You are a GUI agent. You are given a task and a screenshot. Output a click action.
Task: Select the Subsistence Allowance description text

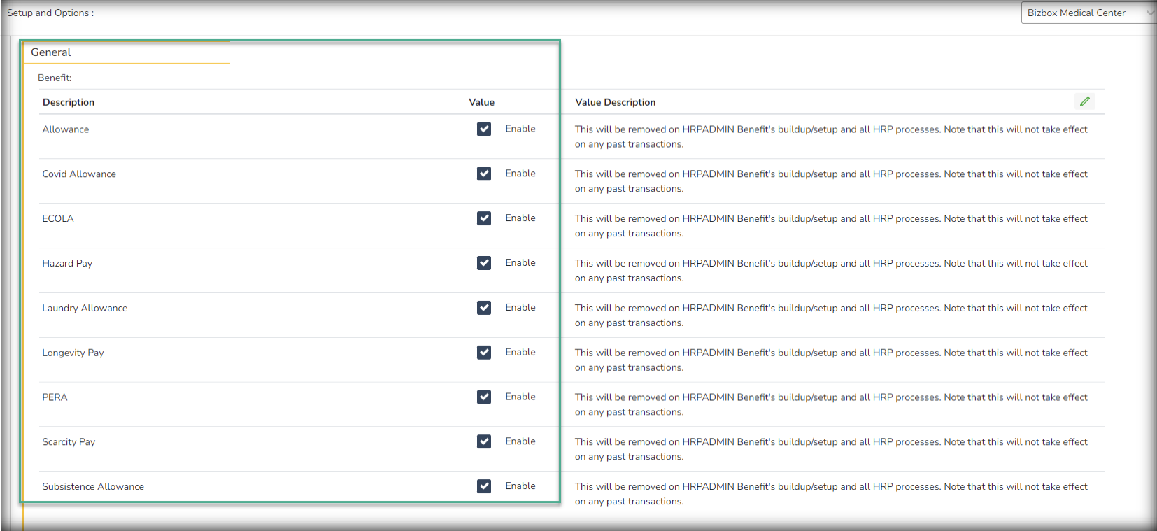93,487
